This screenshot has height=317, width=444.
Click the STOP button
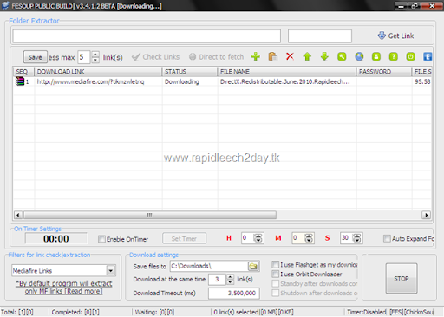point(402,278)
